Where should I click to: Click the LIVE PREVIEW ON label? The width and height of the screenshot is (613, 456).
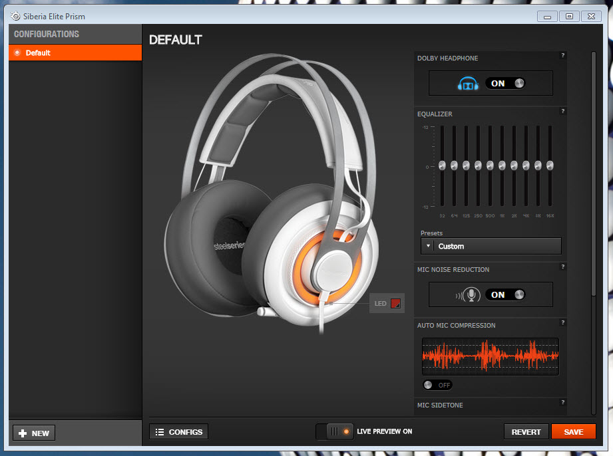coord(384,431)
